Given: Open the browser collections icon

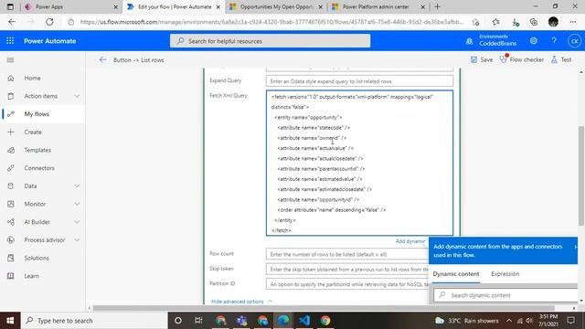Looking at the screenshot, I should [x=534, y=22].
